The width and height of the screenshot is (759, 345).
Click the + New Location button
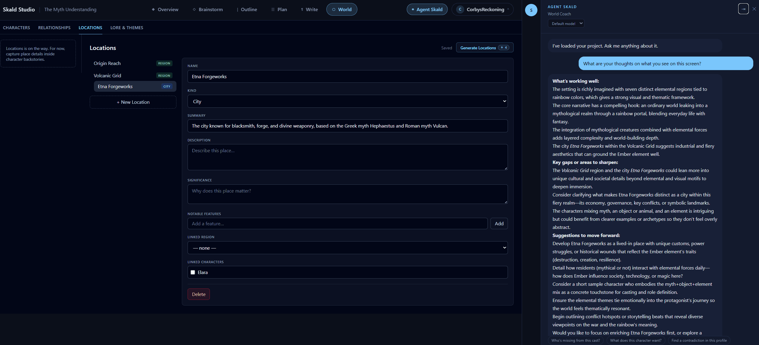click(x=133, y=102)
